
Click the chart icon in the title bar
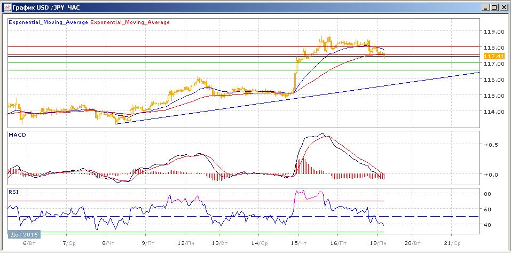click(x=6, y=7)
